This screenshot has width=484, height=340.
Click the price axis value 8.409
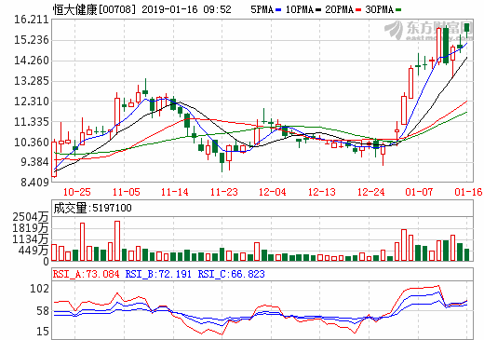click(34, 182)
